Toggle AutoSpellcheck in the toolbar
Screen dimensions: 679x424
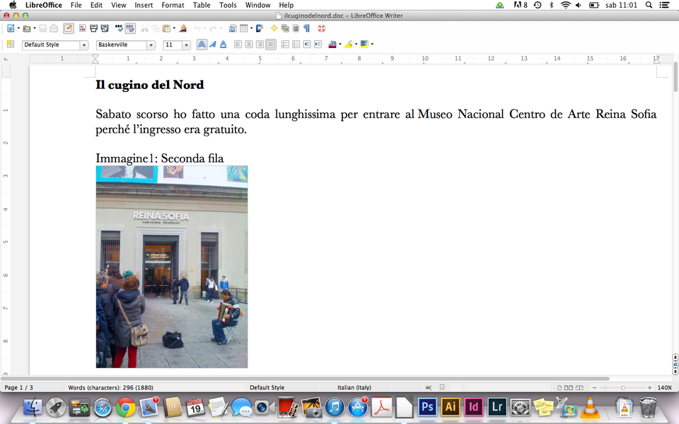point(130,29)
